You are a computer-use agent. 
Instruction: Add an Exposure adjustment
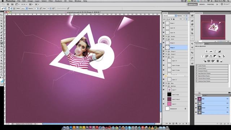click(219, 51)
